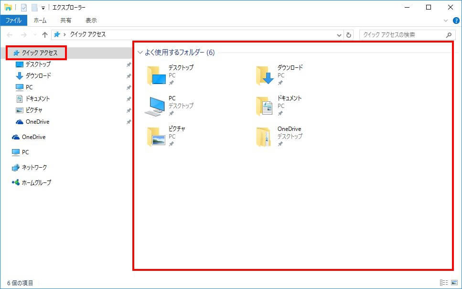The height and width of the screenshot is (289, 462).
Task: Click the クイック アクセス breadcrumb in the address bar
Action: [x=88, y=34]
